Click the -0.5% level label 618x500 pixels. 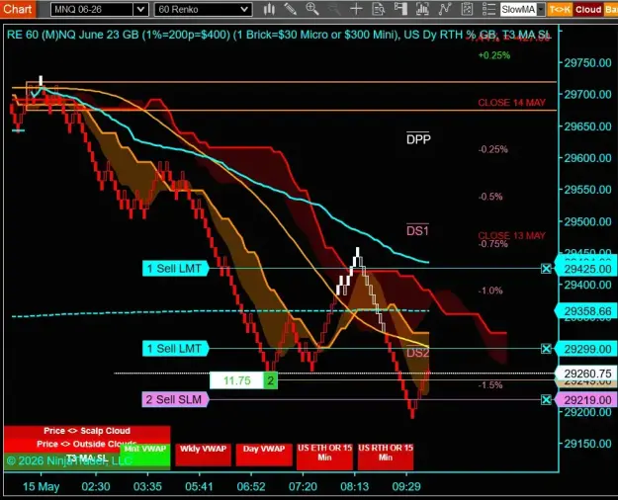coord(490,197)
